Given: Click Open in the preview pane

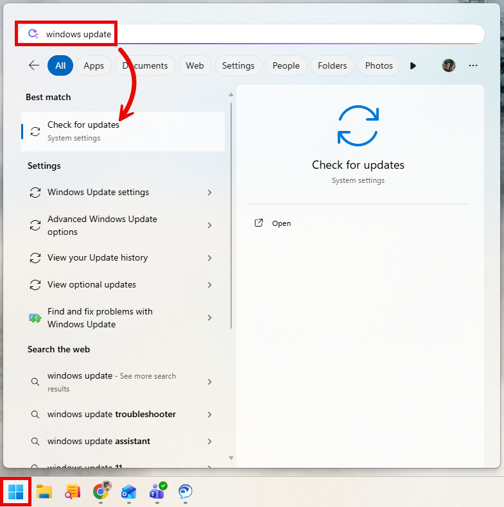Looking at the screenshot, I should pos(281,223).
